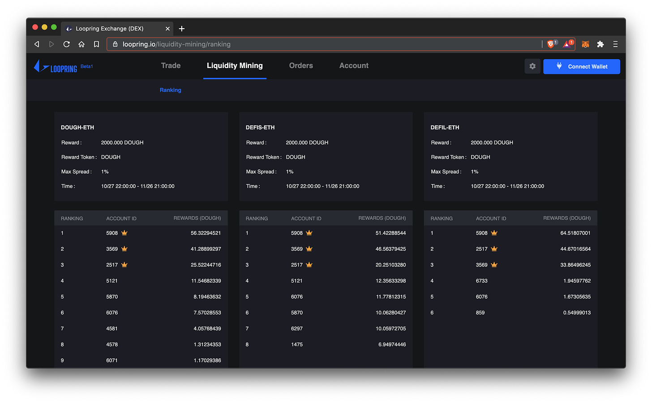This screenshot has width=652, height=403.
Task: Open the Orders tab
Action: [301, 65]
